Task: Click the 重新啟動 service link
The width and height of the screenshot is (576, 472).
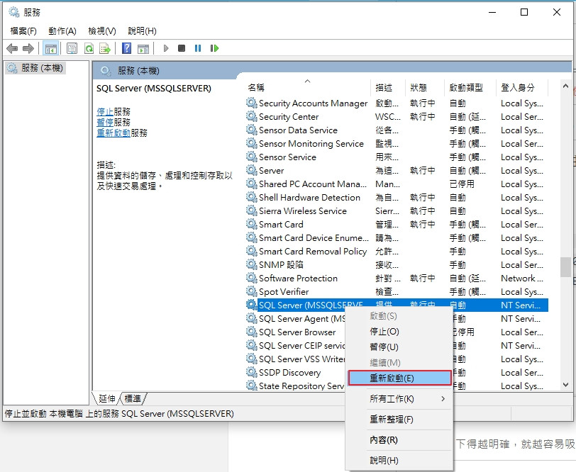Action: [113, 133]
